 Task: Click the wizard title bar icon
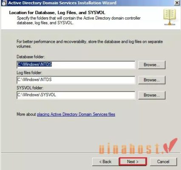[4, 3]
